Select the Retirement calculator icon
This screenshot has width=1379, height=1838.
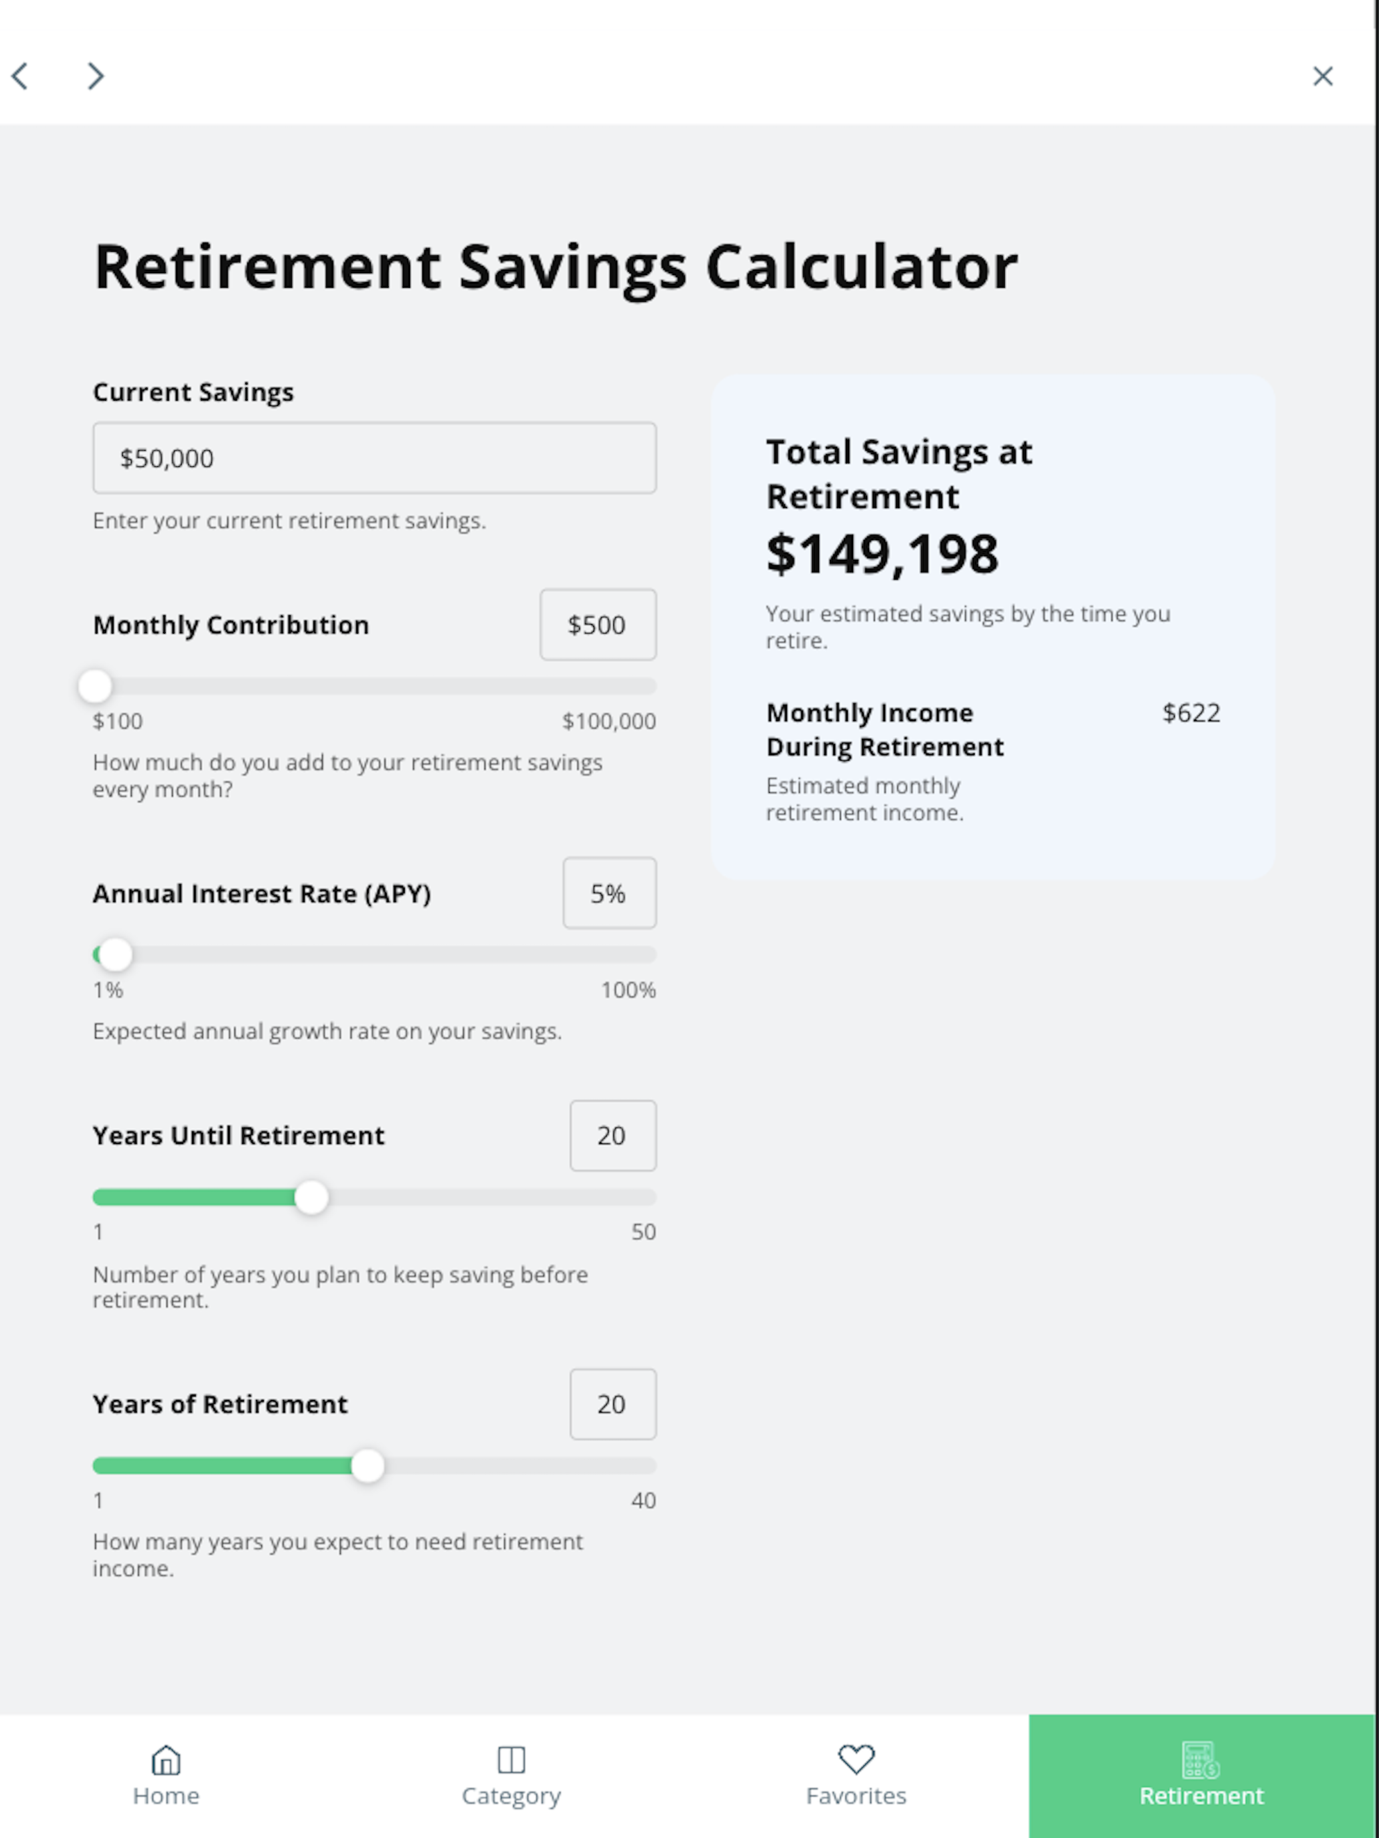coord(1201,1759)
